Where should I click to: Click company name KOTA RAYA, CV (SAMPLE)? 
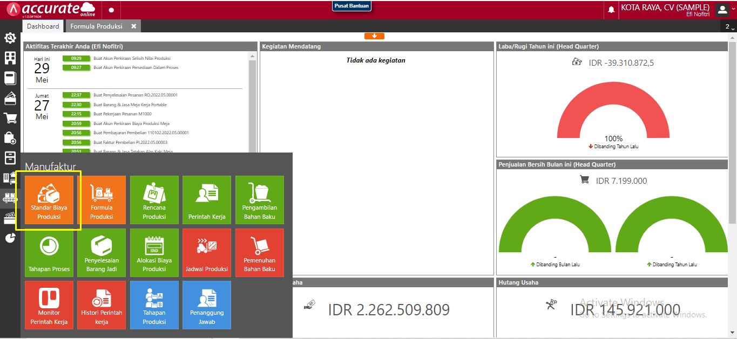tap(665, 8)
